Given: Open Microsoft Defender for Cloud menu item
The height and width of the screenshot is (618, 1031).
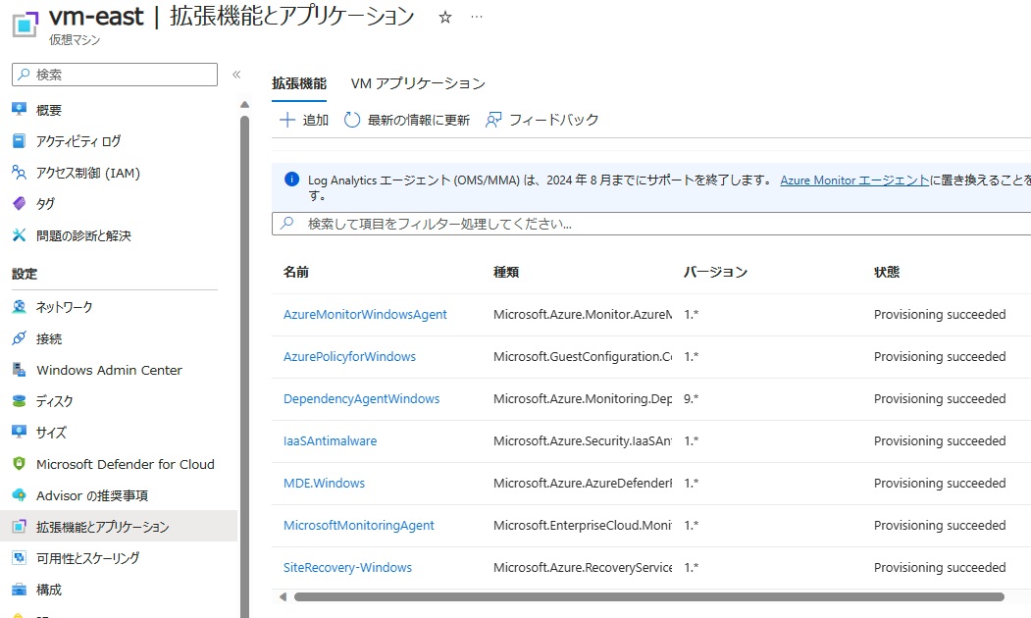Looking at the screenshot, I should pyautogui.click(x=125, y=464).
